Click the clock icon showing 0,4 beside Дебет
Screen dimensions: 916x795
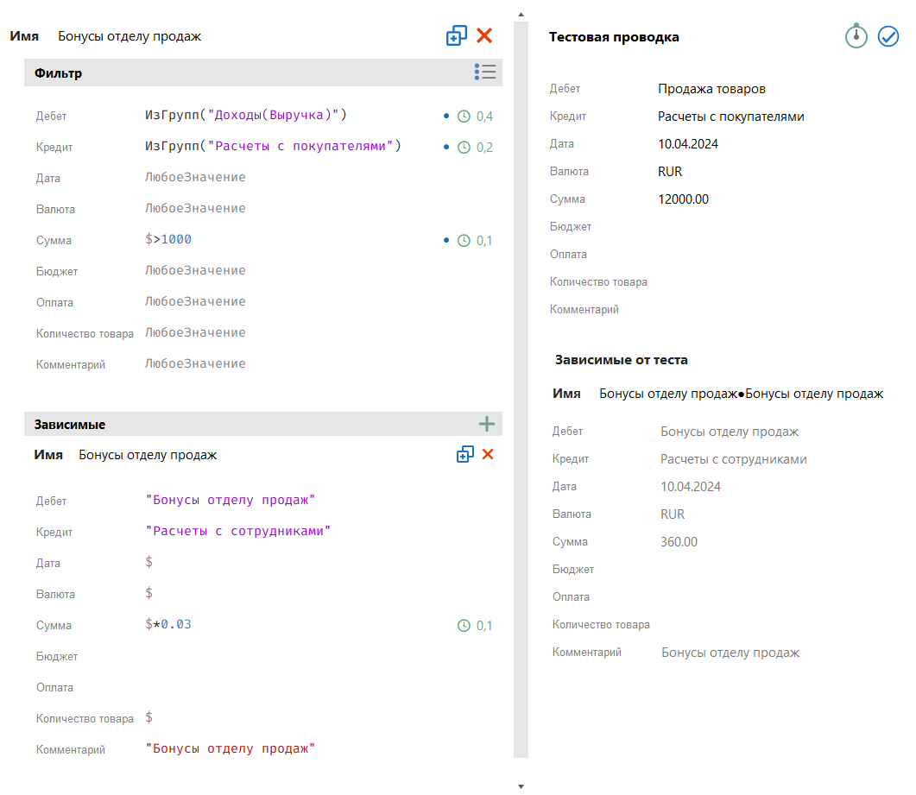point(464,116)
